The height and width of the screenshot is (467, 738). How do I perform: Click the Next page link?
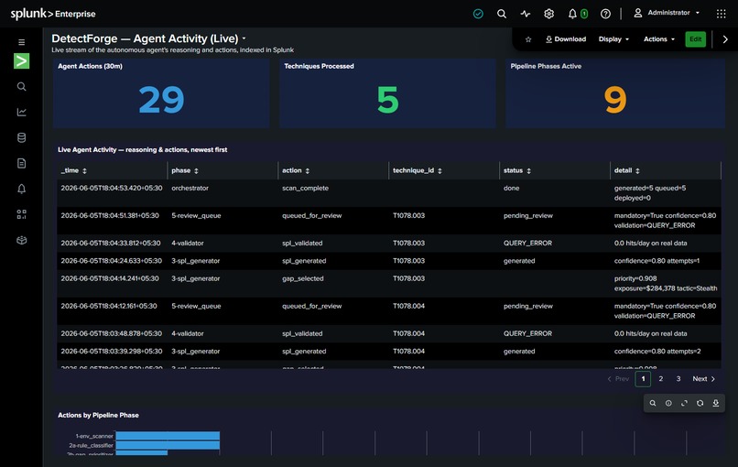tap(703, 379)
